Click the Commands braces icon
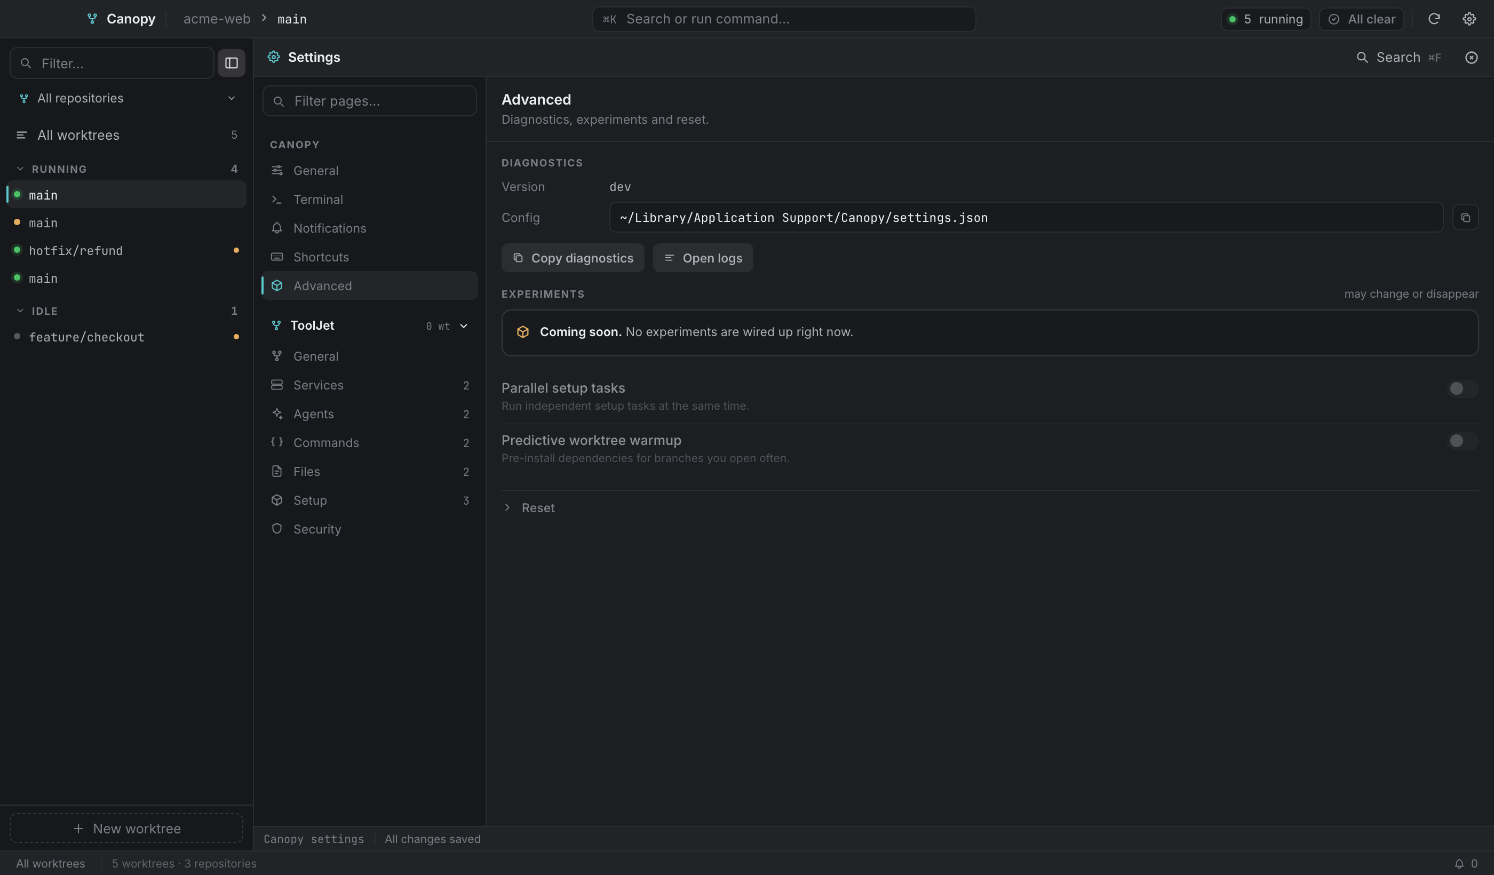The width and height of the screenshot is (1494, 875). click(277, 442)
